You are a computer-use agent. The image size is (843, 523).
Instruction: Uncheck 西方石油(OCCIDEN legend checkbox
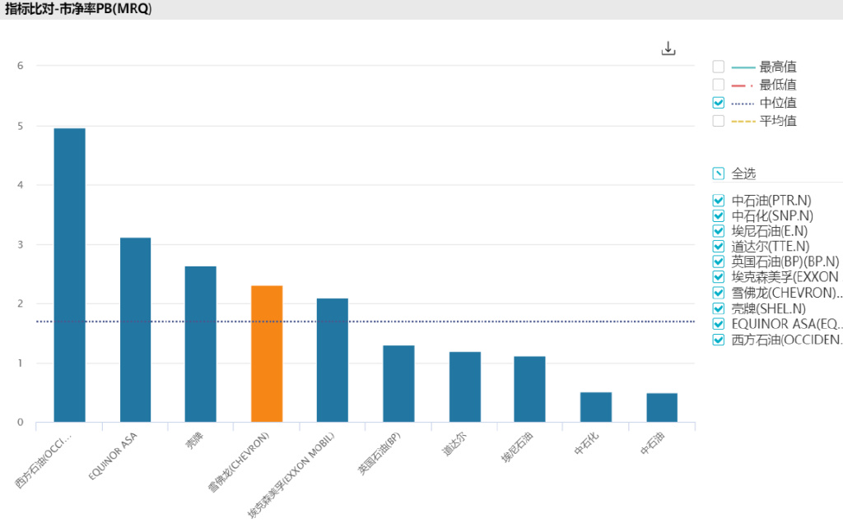coord(718,340)
